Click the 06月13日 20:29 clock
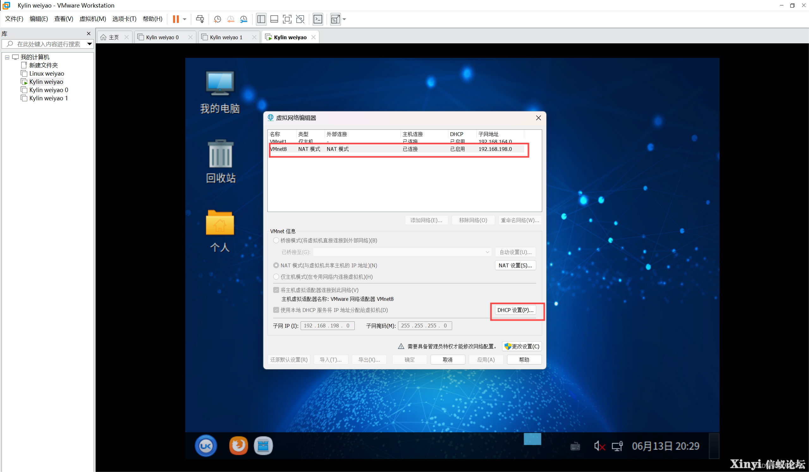This screenshot has height=472, width=809. [665, 446]
